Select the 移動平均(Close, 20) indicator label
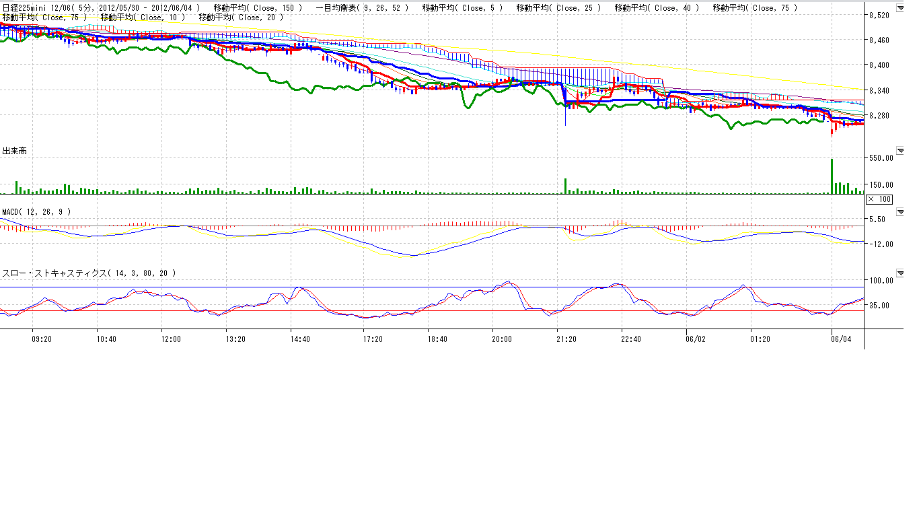The image size is (919, 517). click(241, 16)
